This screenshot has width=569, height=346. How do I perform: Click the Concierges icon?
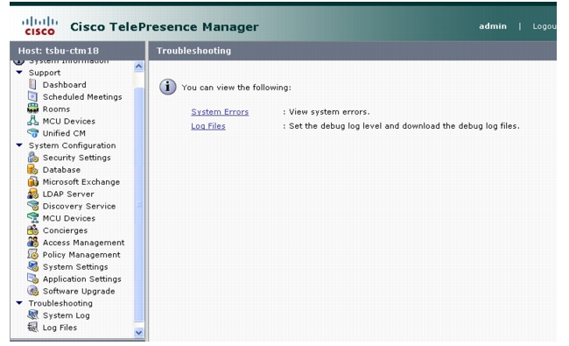[32, 230]
